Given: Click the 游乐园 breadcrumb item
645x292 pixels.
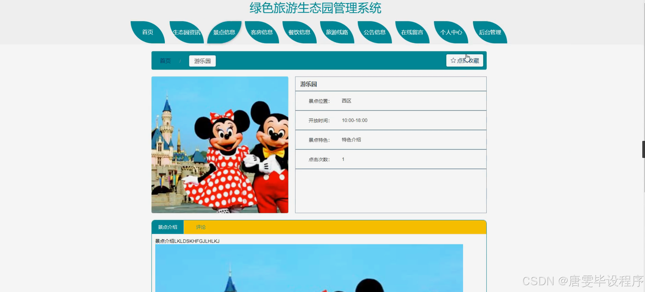Looking at the screenshot, I should (202, 61).
